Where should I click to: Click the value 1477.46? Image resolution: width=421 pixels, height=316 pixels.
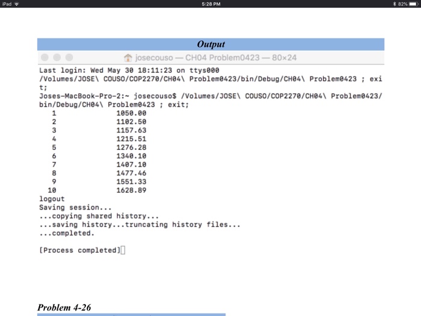click(131, 173)
